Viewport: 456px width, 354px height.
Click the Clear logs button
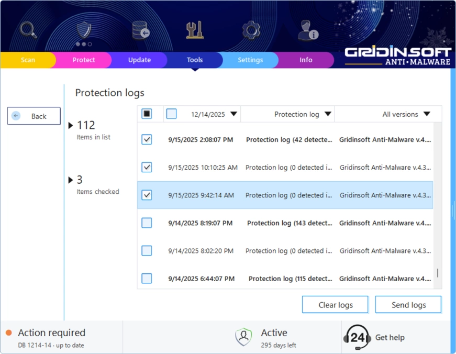pyautogui.click(x=335, y=304)
